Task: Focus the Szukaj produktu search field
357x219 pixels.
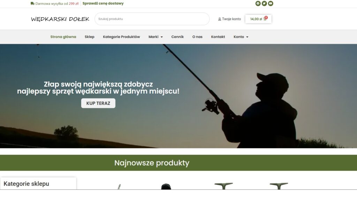Action: point(152,19)
